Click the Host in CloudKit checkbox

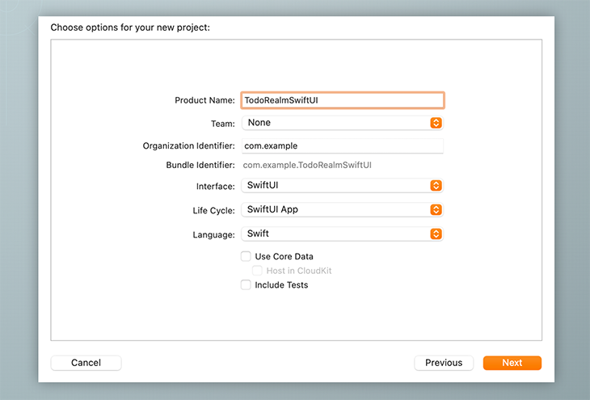[x=257, y=271]
